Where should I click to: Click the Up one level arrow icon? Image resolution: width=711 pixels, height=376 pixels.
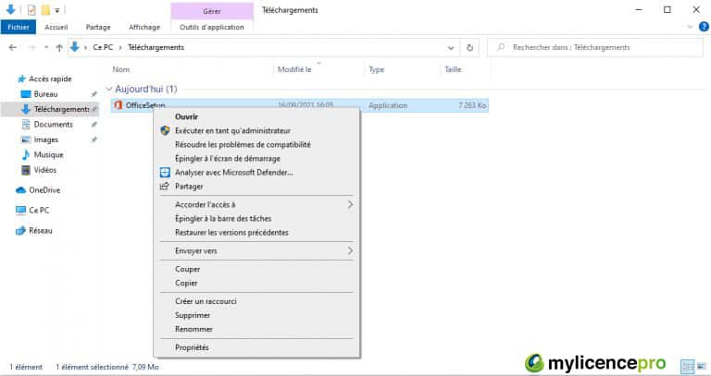pos(59,47)
